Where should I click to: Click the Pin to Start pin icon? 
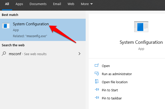(x=97, y=90)
